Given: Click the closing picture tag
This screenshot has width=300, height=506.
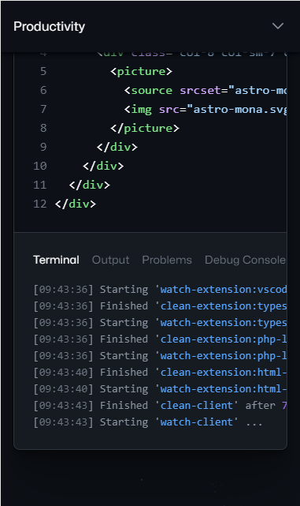Looking at the screenshot, I should pos(145,128).
